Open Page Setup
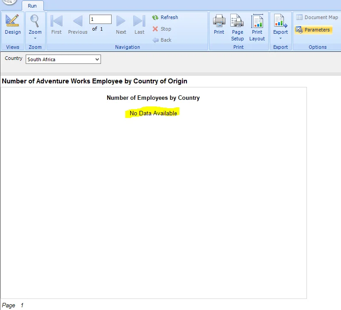Screen dimensions: 341x310 [x=237, y=27]
